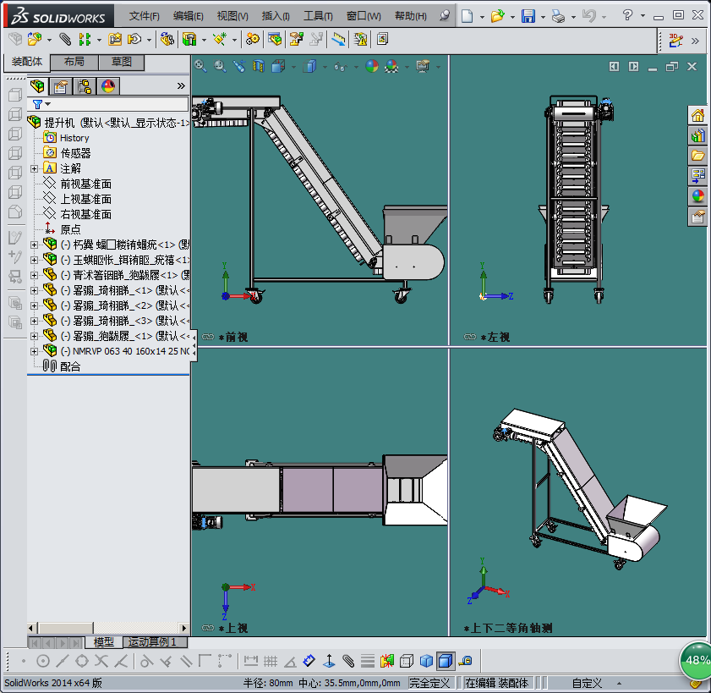This screenshot has height=693, width=711.
Task: Open the PropertyManager tab icon
Action: [x=61, y=85]
